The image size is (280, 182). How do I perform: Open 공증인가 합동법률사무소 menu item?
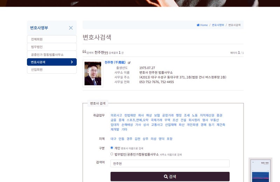[52, 54]
